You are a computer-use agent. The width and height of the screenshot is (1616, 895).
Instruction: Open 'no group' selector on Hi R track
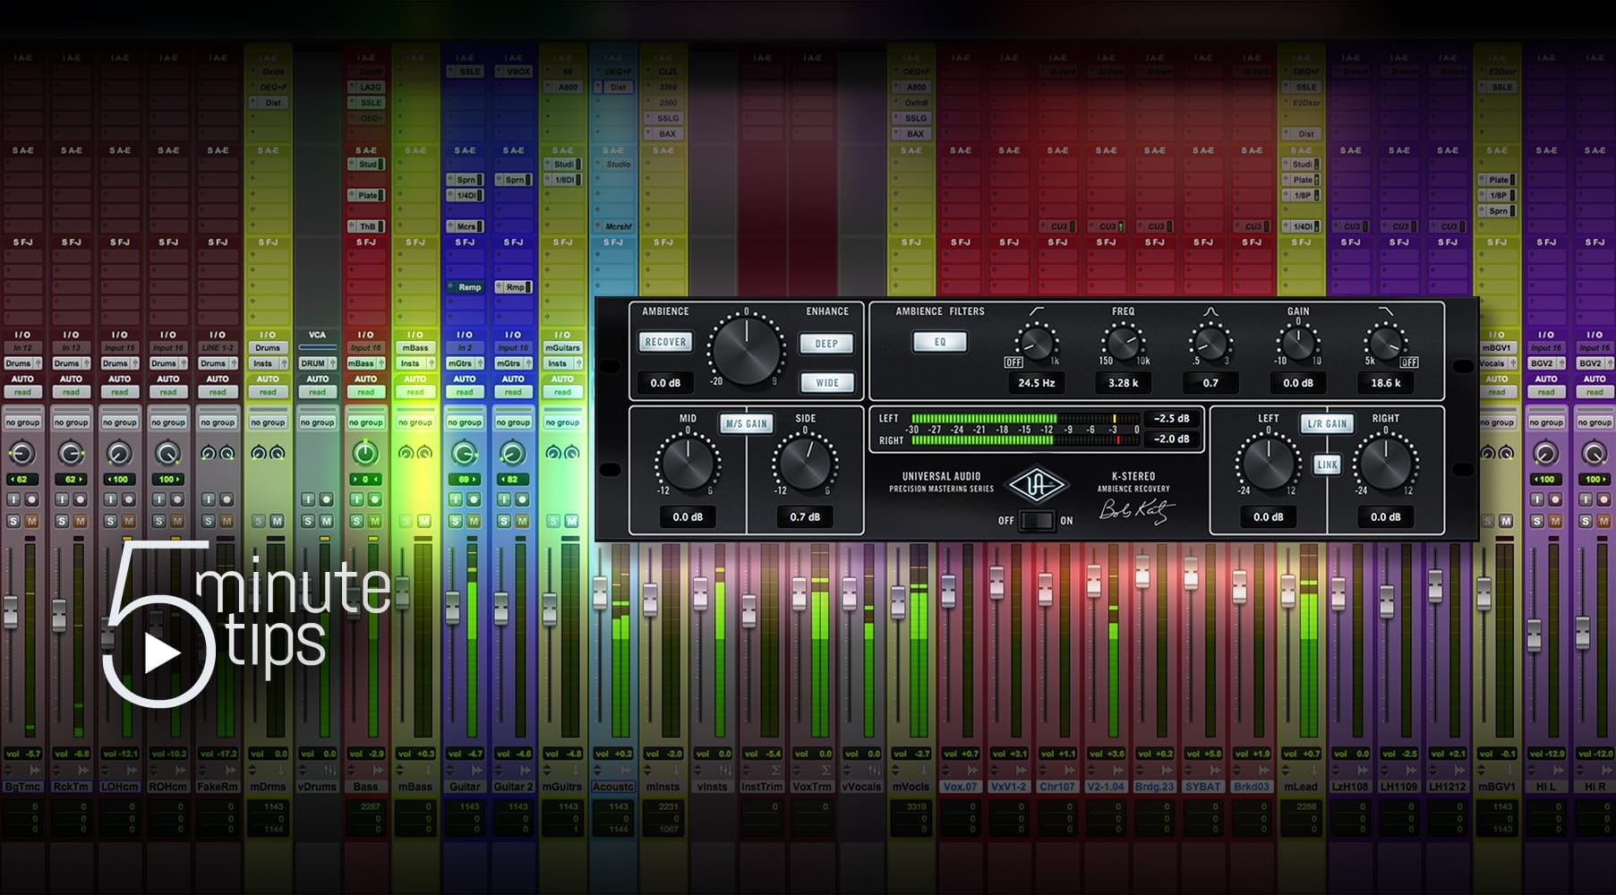[1595, 422]
